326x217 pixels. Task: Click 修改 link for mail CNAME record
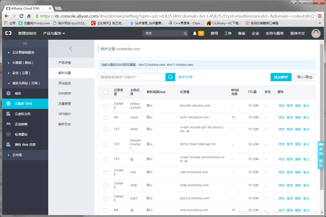tap(281, 172)
